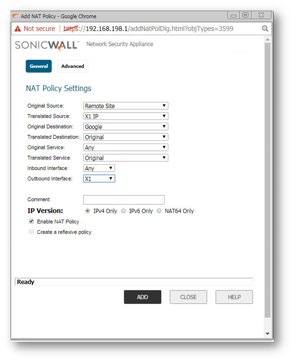Select the General tab

(x=39, y=66)
